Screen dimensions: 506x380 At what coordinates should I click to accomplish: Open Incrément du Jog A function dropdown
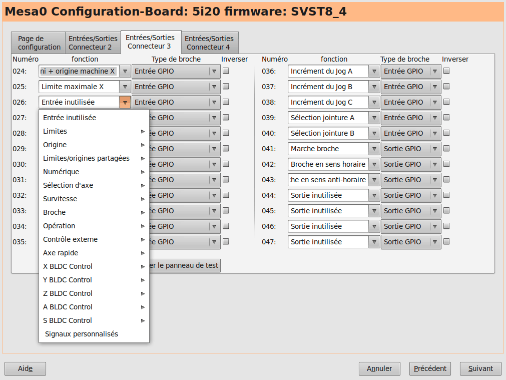pos(374,71)
